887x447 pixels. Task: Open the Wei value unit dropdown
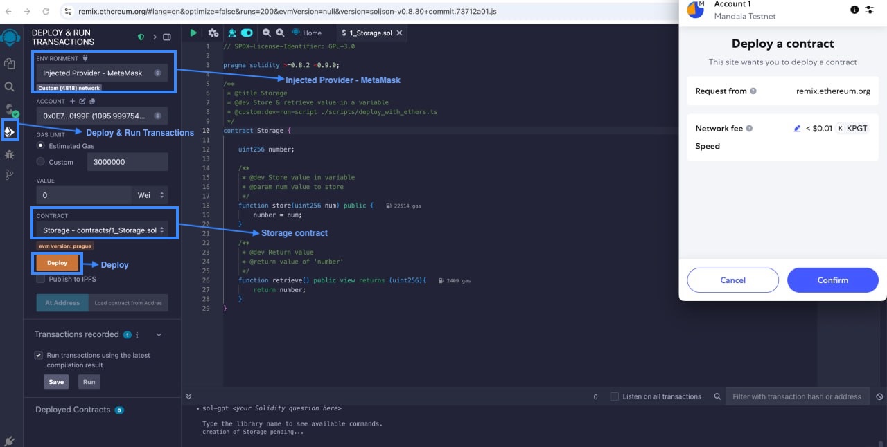click(x=150, y=195)
